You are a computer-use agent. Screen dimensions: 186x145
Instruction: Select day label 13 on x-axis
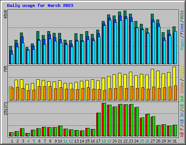click(x=76, y=141)
